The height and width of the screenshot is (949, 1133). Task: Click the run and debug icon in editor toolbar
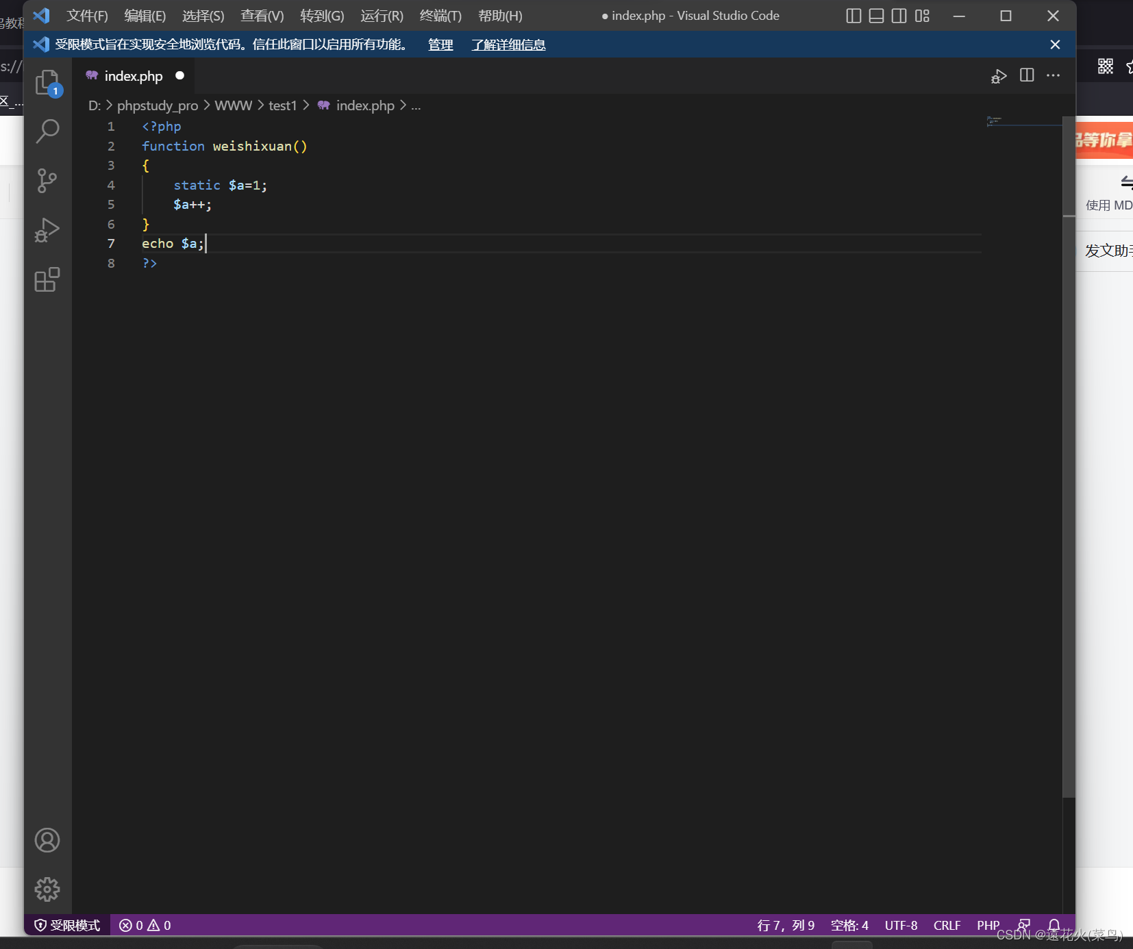(x=999, y=76)
